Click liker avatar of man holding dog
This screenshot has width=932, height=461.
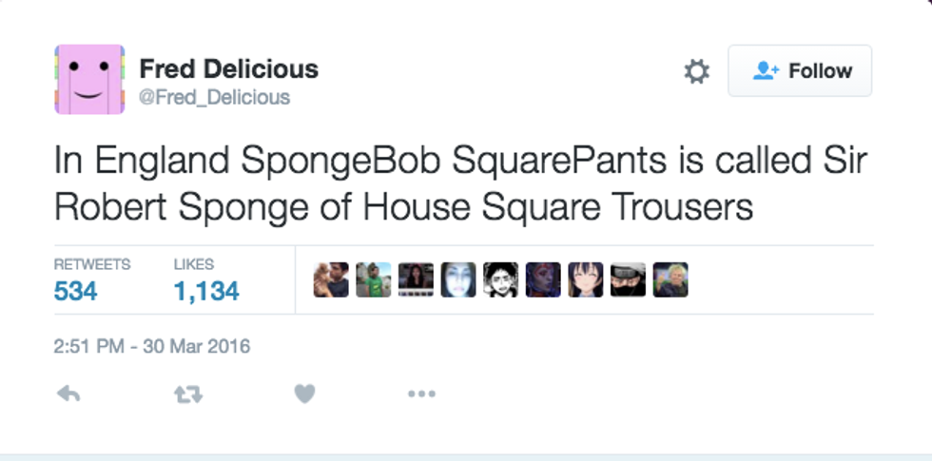click(x=331, y=279)
